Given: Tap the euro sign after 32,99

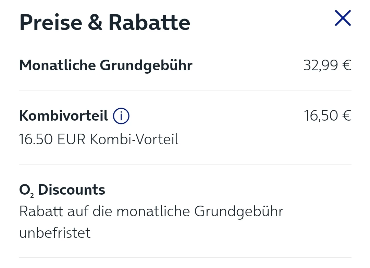Looking at the screenshot, I should (347, 65).
